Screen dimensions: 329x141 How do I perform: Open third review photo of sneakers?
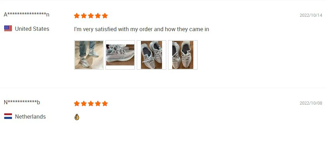(x=151, y=55)
